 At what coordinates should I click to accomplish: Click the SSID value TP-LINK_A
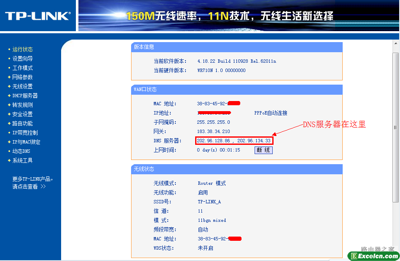tap(209, 202)
